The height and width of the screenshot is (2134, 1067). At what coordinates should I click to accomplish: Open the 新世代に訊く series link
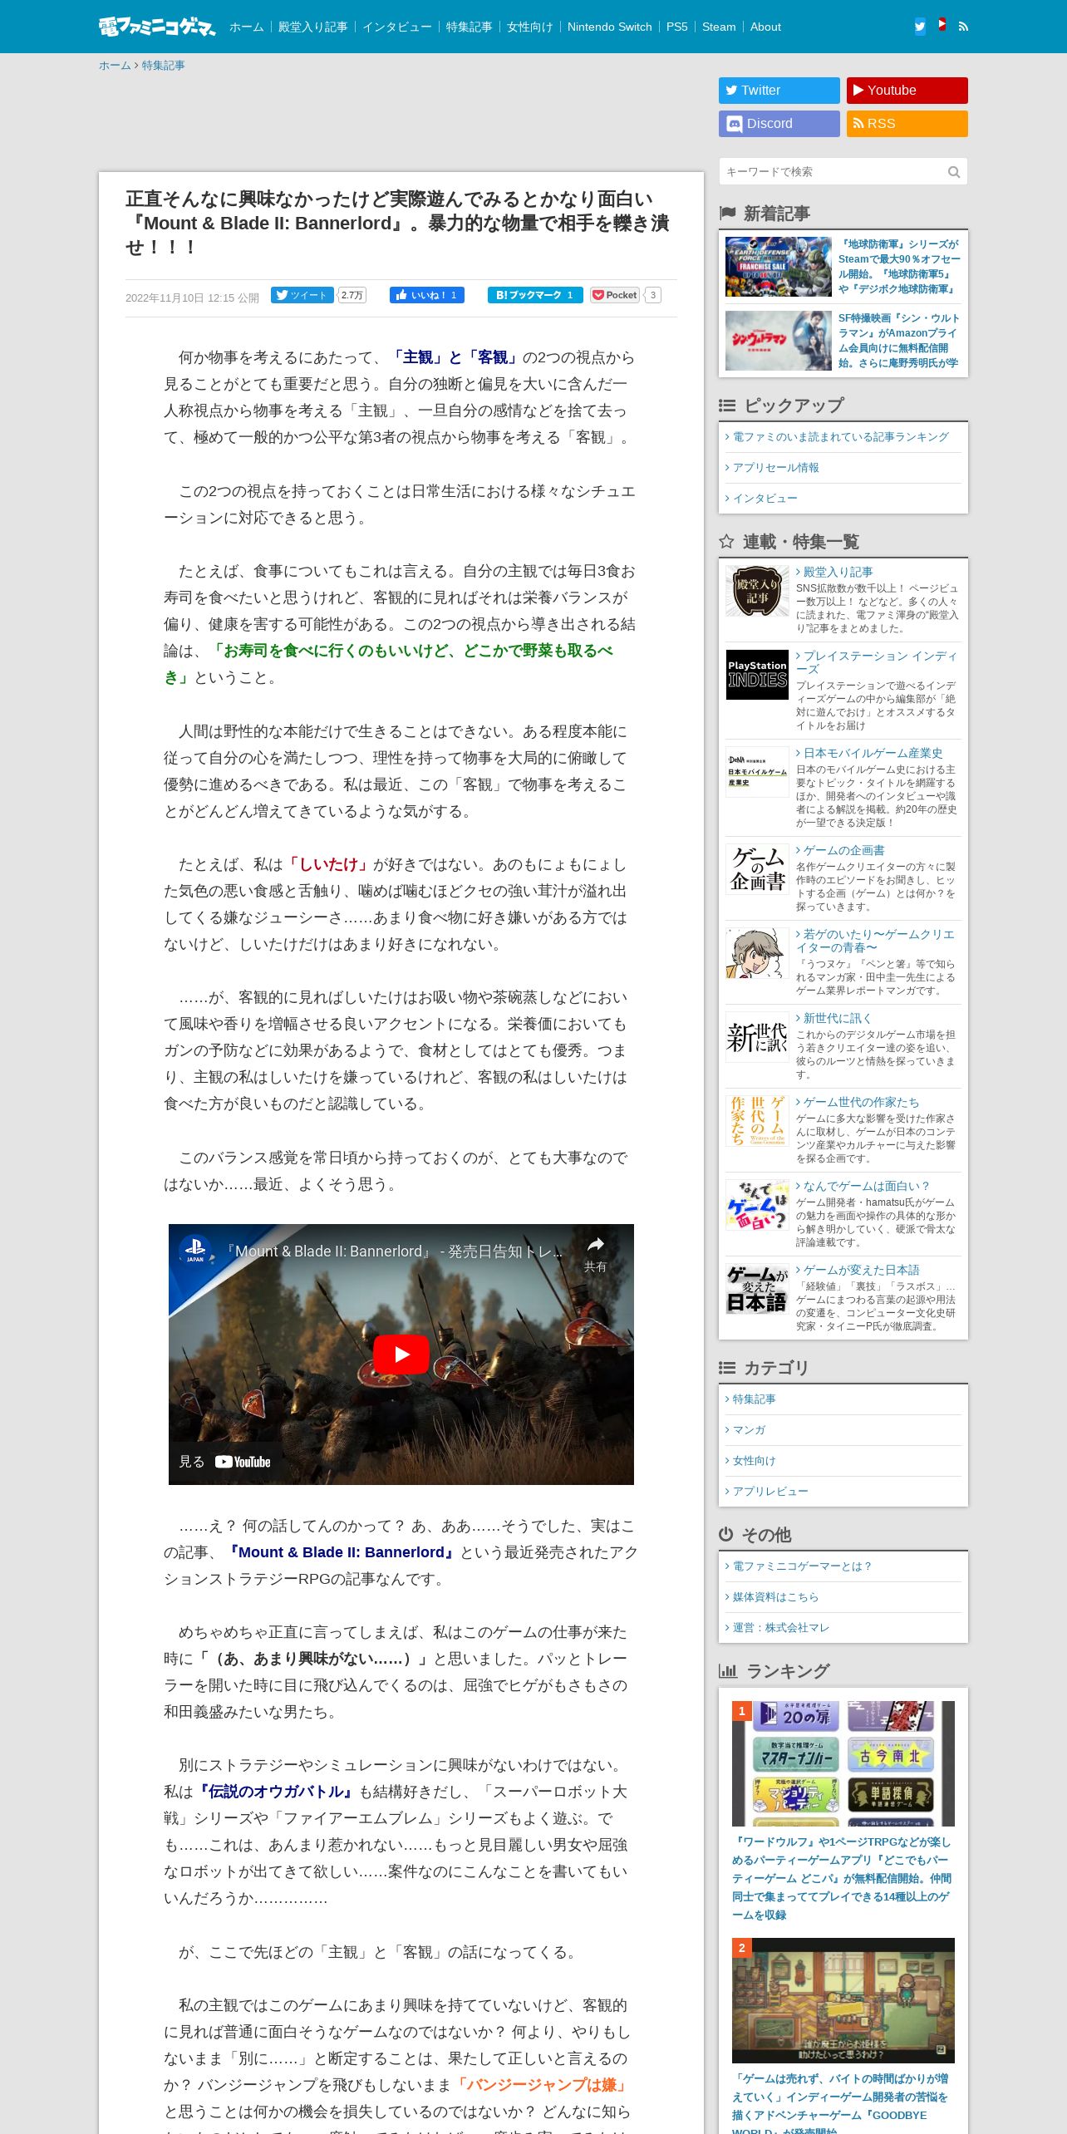click(837, 1018)
